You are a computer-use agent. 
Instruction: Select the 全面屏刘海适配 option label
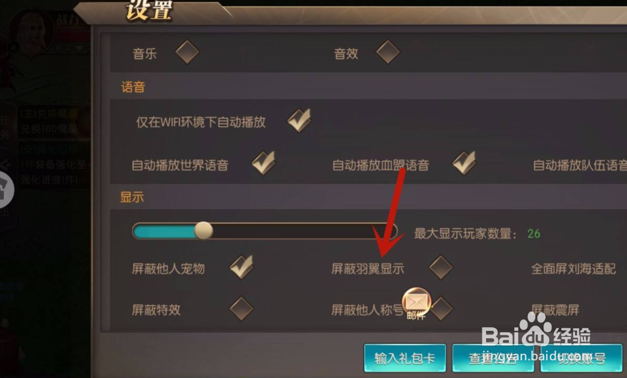[573, 269]
